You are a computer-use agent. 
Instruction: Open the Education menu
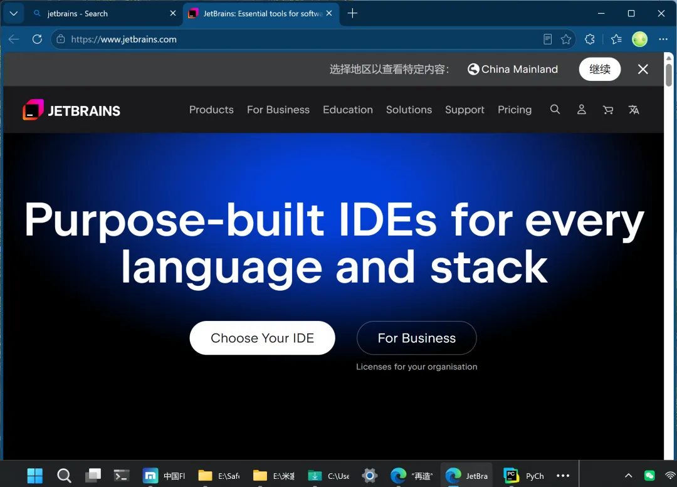(x=347, y=110)
